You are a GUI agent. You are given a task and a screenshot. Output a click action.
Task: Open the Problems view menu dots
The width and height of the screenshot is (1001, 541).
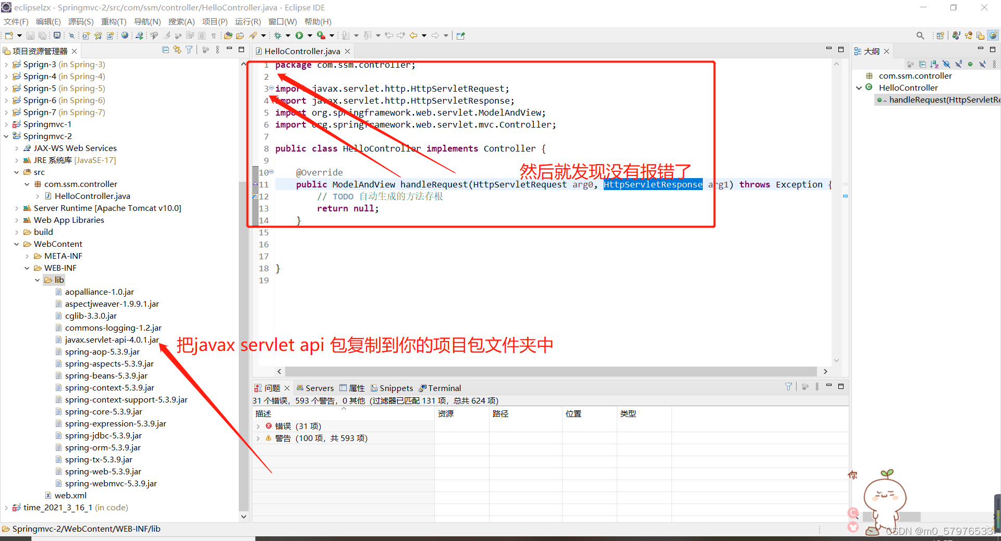point(817,387)
